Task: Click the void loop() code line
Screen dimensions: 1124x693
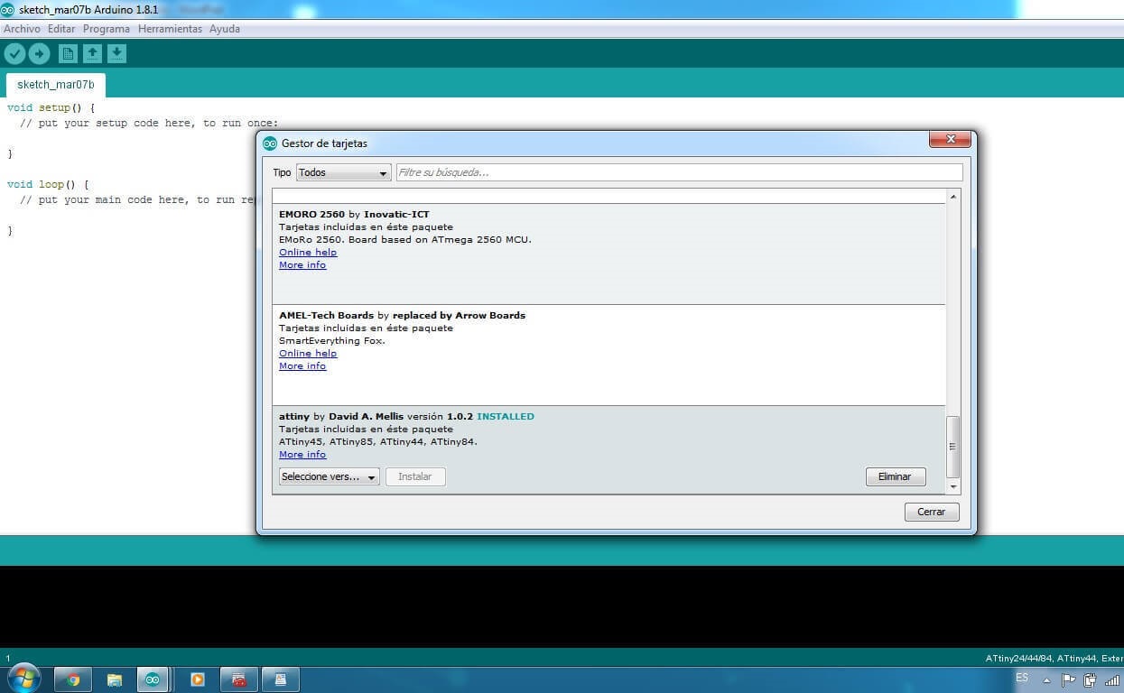Action: [48, 184]
